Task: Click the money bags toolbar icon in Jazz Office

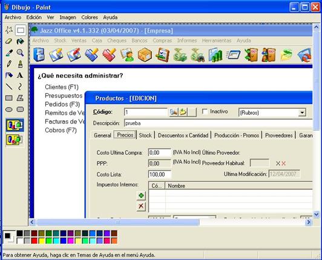Action: 180,55
